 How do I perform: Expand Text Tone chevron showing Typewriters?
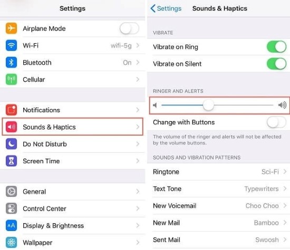pos(285,189)
